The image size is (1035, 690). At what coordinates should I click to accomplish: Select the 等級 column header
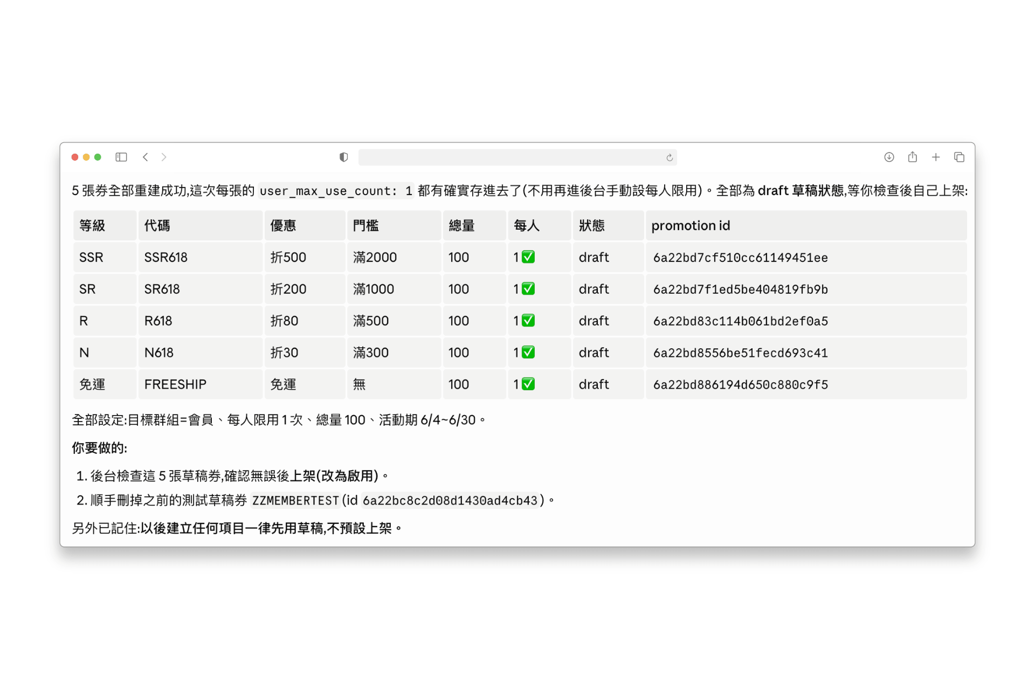tap(105, 225)
